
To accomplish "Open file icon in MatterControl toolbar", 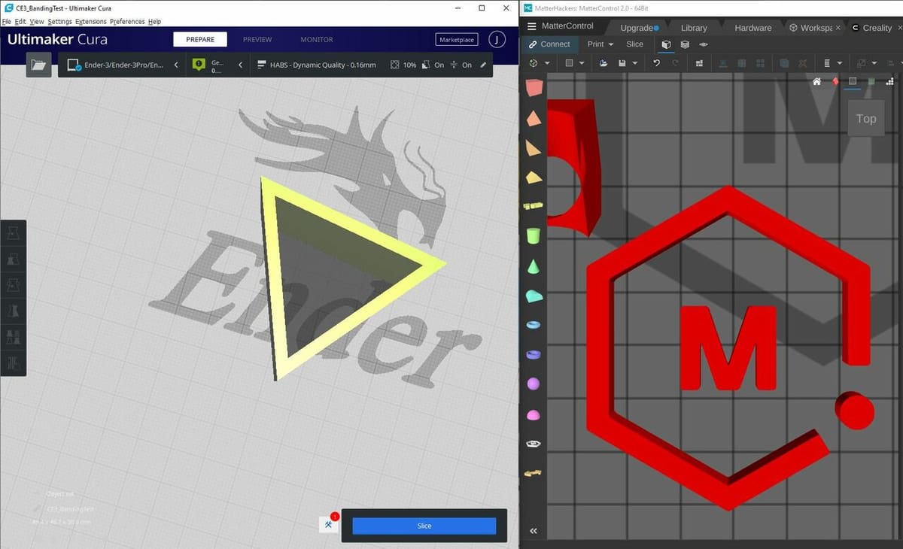I will (x=604, y=64).
